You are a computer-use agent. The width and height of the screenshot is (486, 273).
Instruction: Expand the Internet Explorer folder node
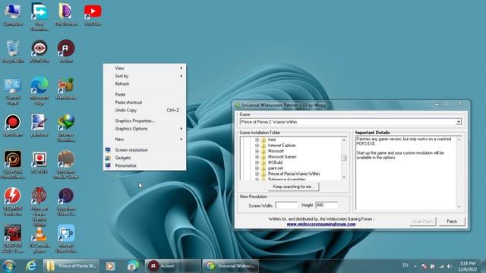point(257,146)
